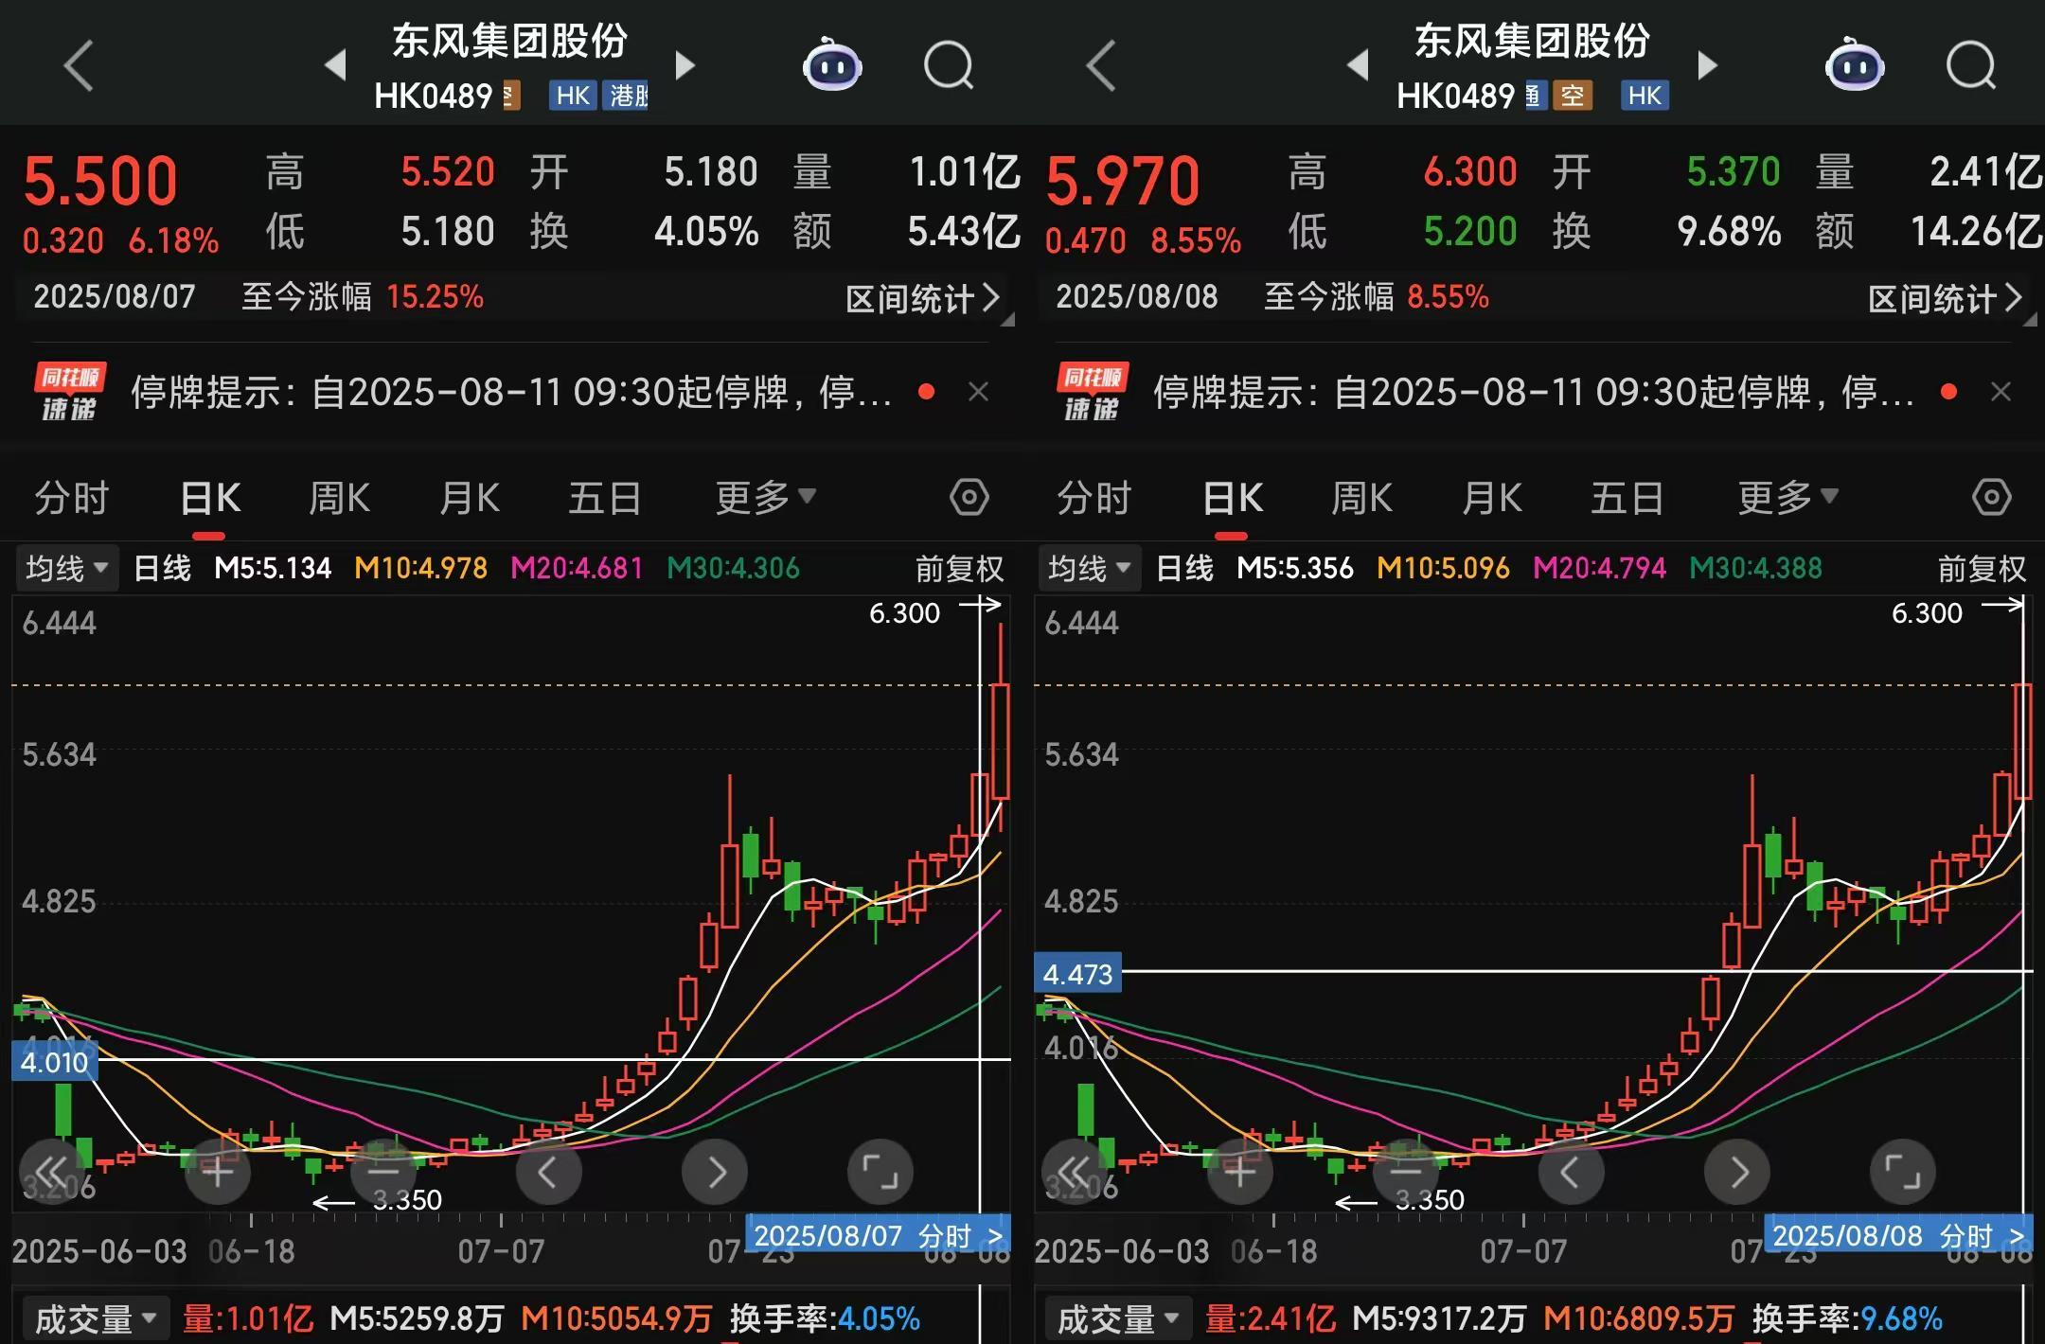Select 周K tab in right panel

point(1361,497)
